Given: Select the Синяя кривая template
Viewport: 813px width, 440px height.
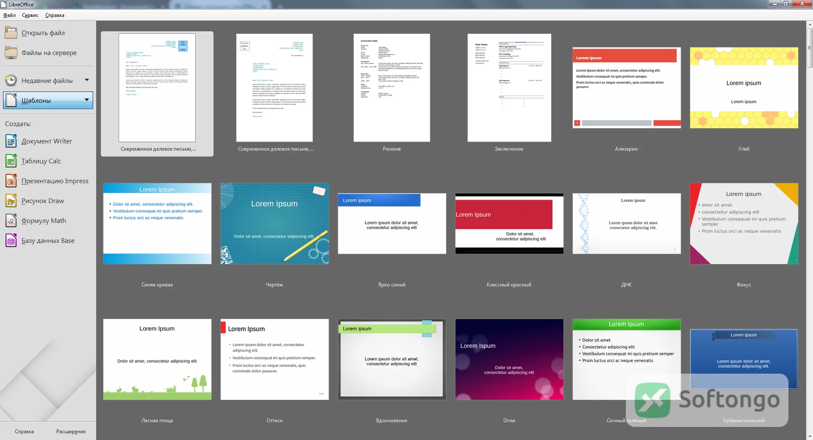Looking at the screenshot, I should [157, 224].
